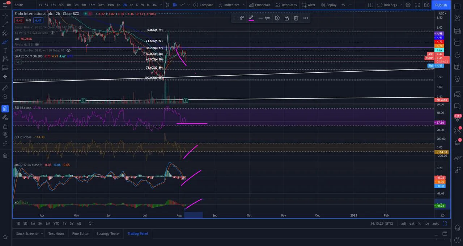Toggle hide all drawings eye icon
The image size is (463, 246).
pyautogui.click(x=5, y=135)
